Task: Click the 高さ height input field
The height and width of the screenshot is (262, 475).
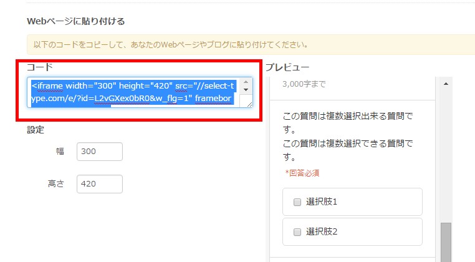Action: 100,184
